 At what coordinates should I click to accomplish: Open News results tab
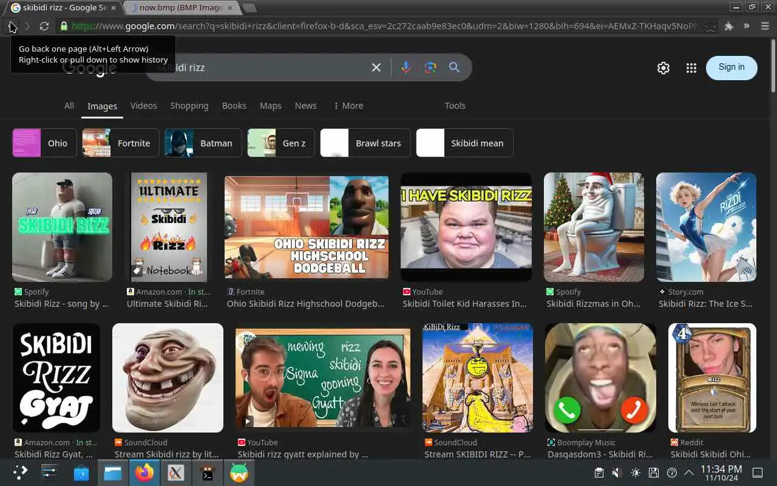tap(306, 106)
